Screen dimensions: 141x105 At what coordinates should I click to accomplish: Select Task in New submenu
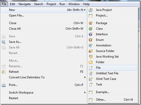click(x=112, y=84)
